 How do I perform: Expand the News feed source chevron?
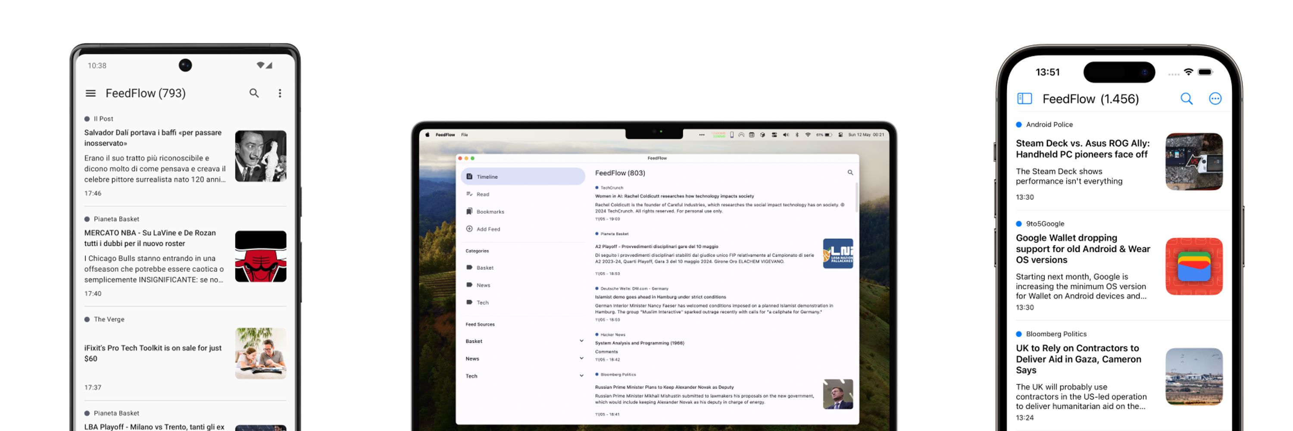[582, 358]
